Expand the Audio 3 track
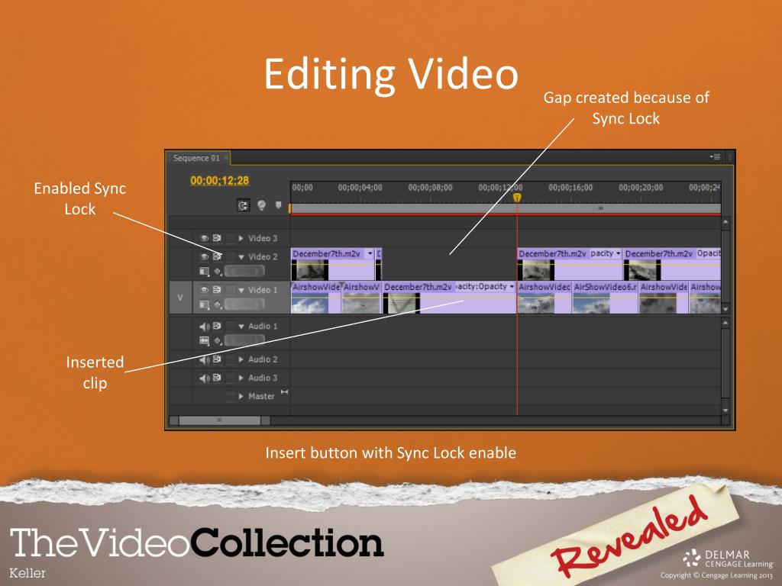 coord(241,378)
